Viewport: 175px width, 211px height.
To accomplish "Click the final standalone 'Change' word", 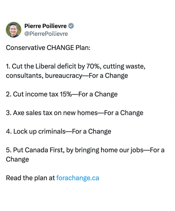I will 17,159.
